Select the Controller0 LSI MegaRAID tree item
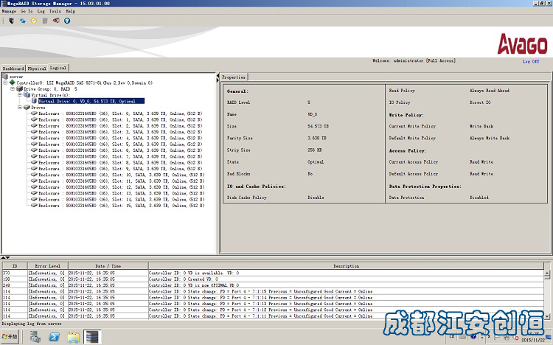Viewport: 553px width, 345px height. click(x=85, y=83)
